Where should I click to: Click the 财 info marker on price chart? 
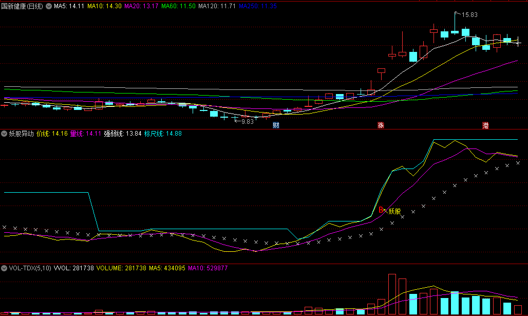click(276, 125)
